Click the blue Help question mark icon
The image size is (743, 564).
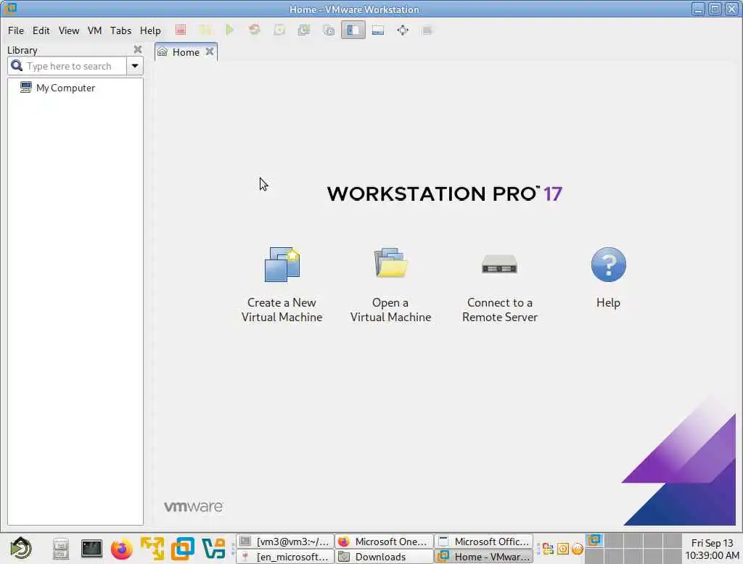(x=609, y=265)
